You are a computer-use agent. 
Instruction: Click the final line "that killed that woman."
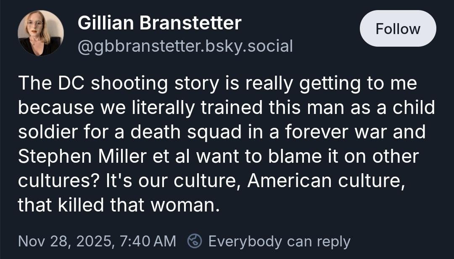pos(119,205)
